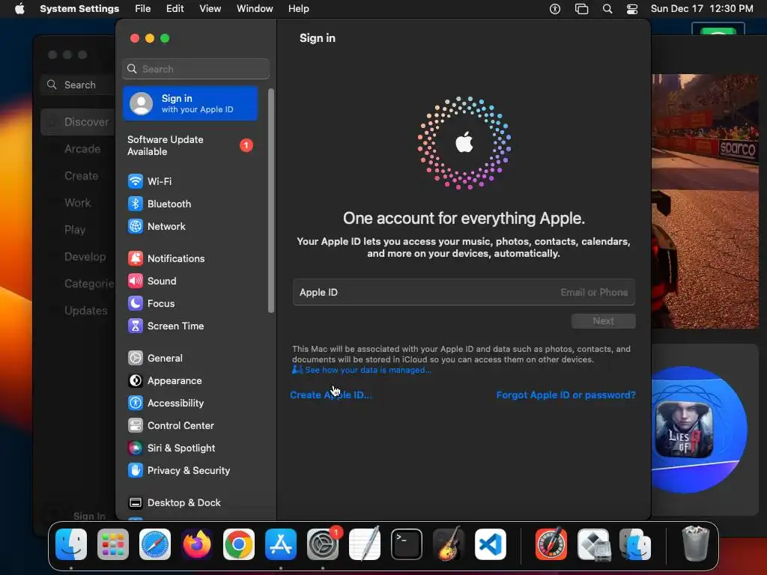Open Software Update Available notice

(x=190, y=146)
